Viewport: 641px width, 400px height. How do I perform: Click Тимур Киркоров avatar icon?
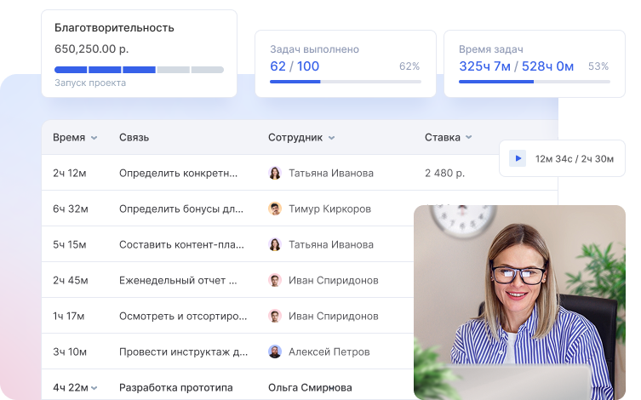(275, 209)
